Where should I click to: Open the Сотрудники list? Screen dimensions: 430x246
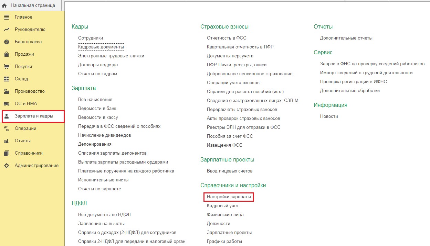tap(91, 38)
